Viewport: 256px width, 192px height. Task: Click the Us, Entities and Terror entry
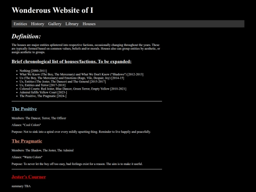[x=43, y=85]
